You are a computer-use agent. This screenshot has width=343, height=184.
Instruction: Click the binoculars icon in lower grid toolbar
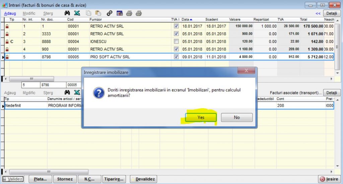point(67,93)
